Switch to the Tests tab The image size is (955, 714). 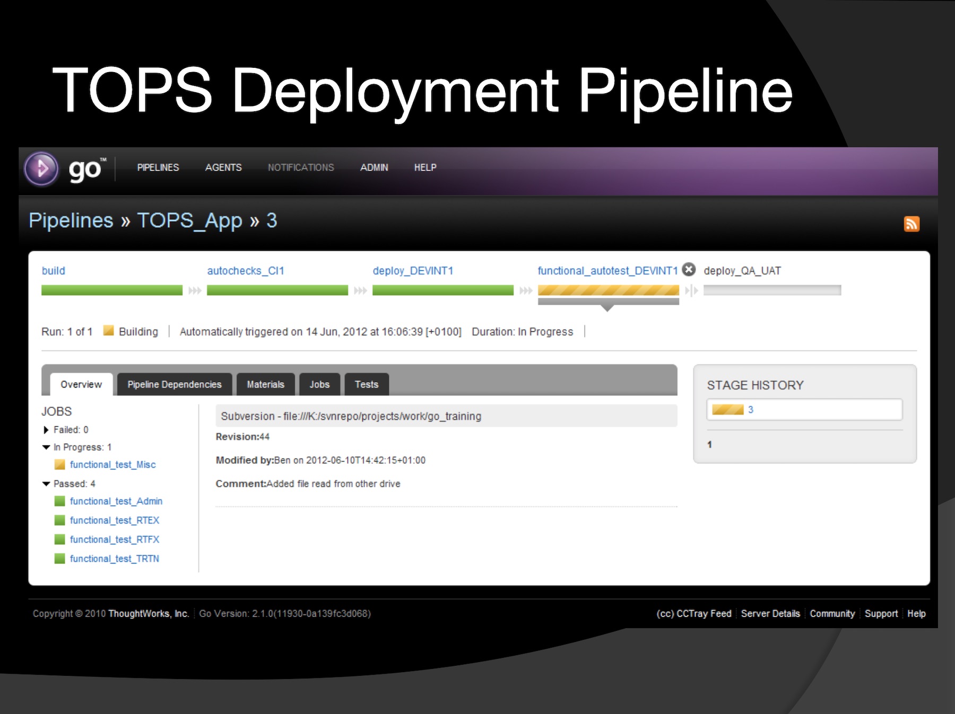[367, 384]
